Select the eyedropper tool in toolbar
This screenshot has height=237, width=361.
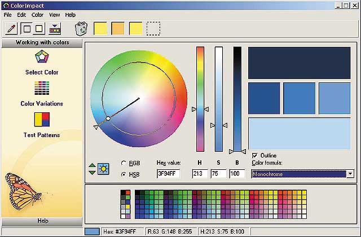point(11,29)
